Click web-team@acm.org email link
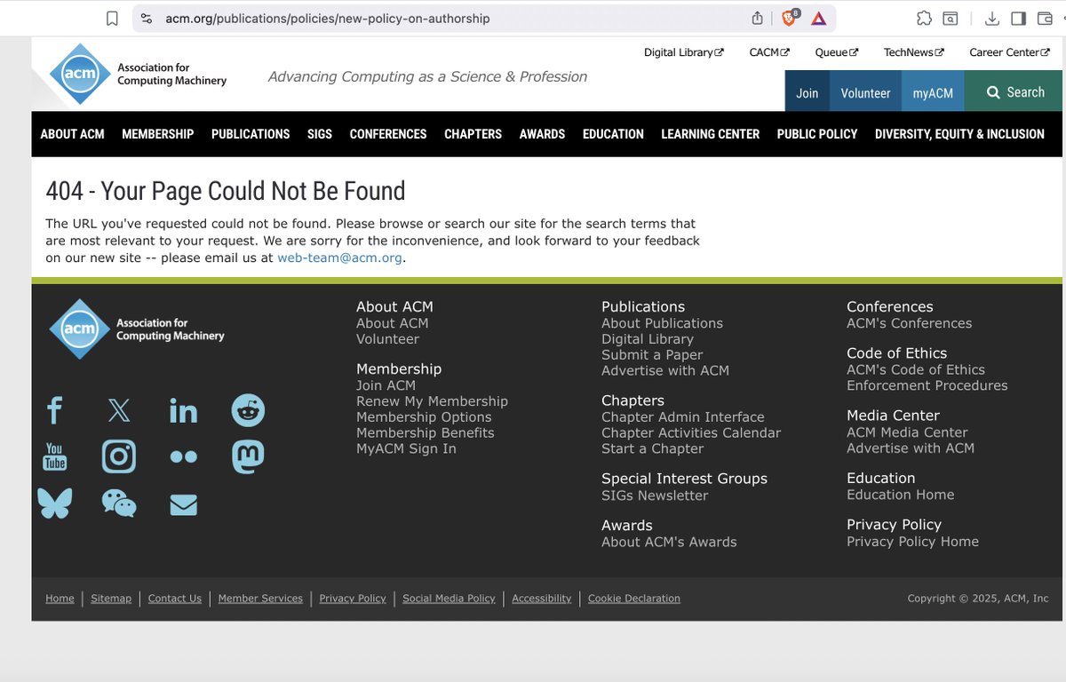The image size is (1066, 682). pos(339,258)
